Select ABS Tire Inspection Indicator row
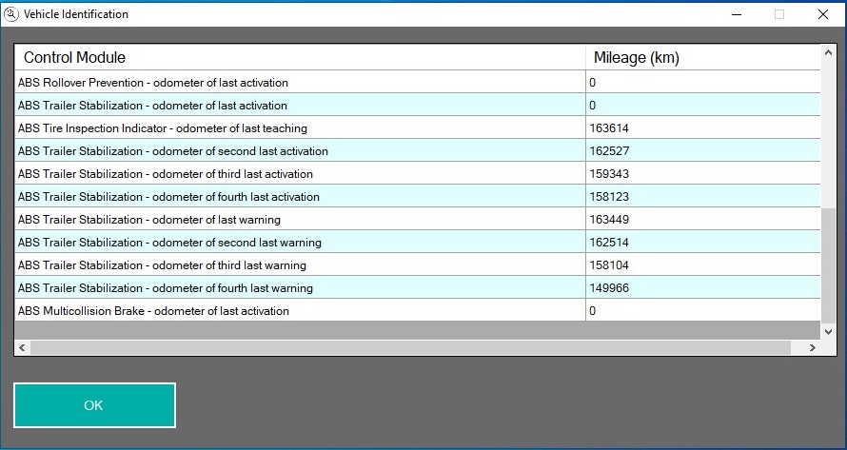 tap(418, 128)
